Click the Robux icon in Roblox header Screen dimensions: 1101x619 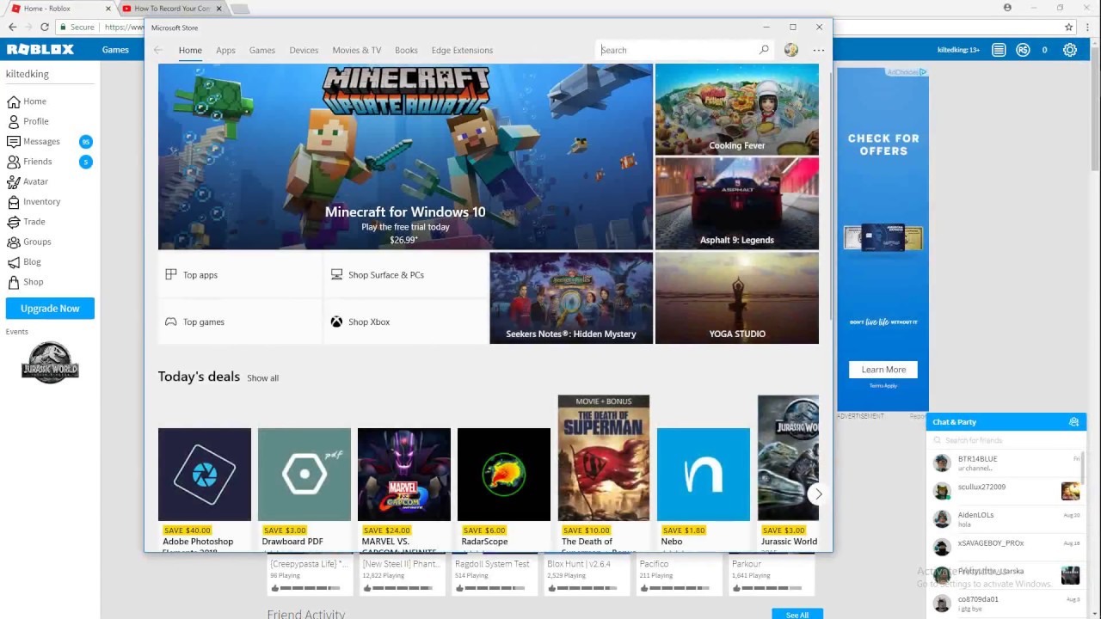tap(1023, 50)
